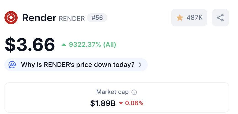Click the Render coin name heading
The image size is (238, 114).
(x=39, y=18)
